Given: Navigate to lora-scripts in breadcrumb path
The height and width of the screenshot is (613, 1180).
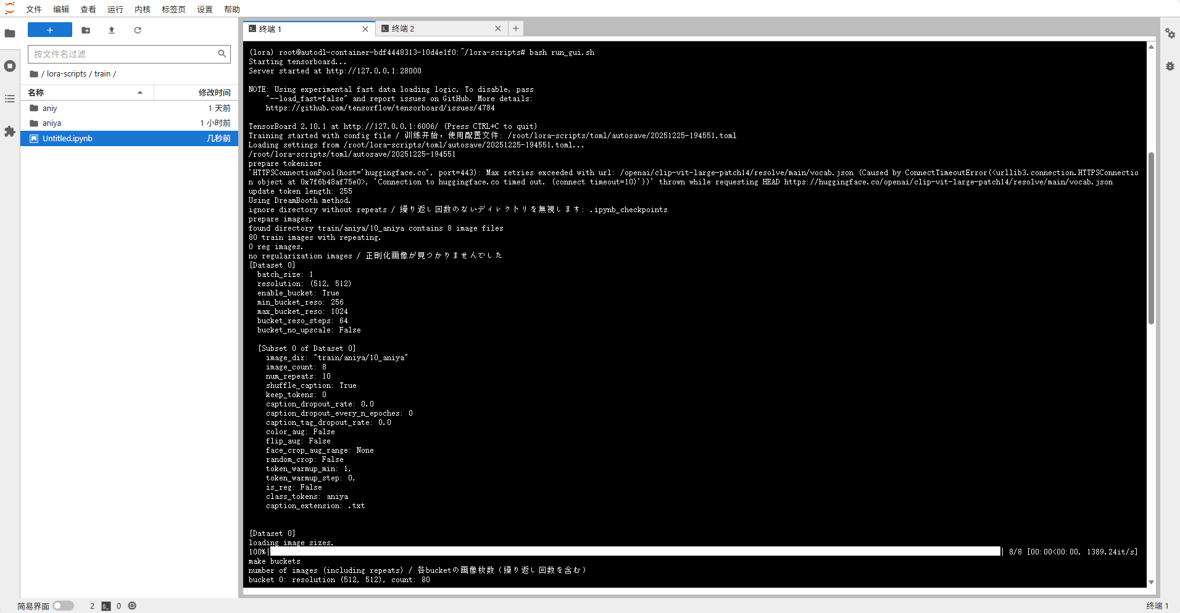Looking at the screenshot, I should click(x=67, y=74).
